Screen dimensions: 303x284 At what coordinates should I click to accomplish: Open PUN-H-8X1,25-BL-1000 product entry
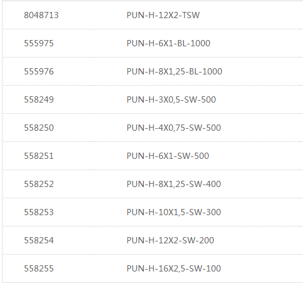(174, 71)
